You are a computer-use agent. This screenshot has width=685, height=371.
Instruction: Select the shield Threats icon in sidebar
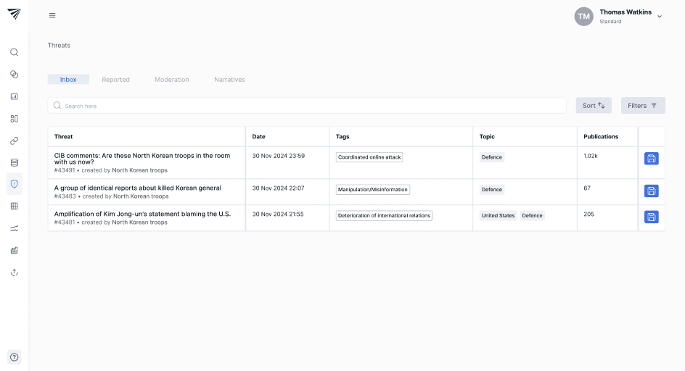click(14, 184)
